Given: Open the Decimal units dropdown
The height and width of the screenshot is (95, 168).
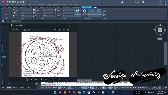Looking at the screenshot, I should [144, 88].
